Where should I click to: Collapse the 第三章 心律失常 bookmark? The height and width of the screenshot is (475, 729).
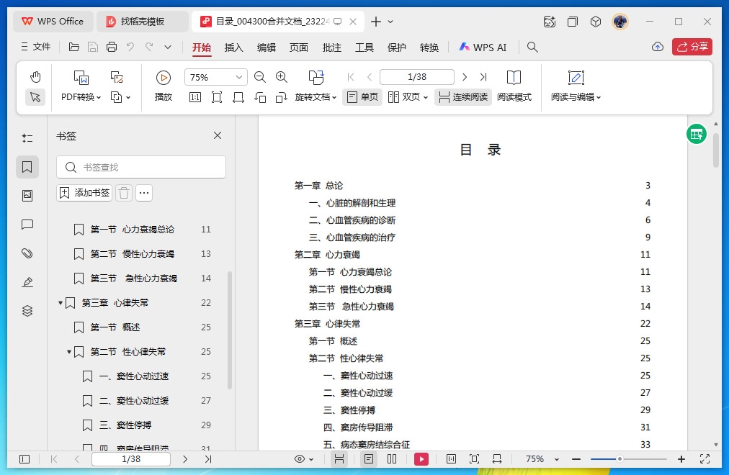(x=61, y=303)
